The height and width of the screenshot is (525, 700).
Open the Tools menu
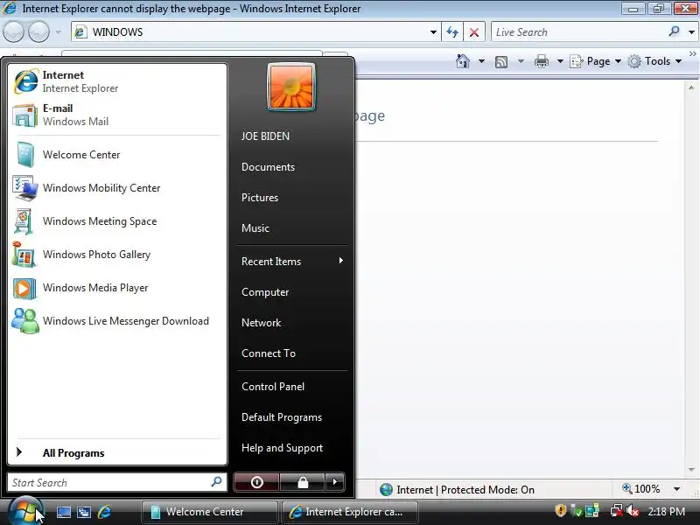[654, 61]
